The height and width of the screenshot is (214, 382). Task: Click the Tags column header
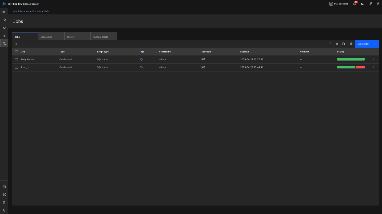(x=142, y=52)
